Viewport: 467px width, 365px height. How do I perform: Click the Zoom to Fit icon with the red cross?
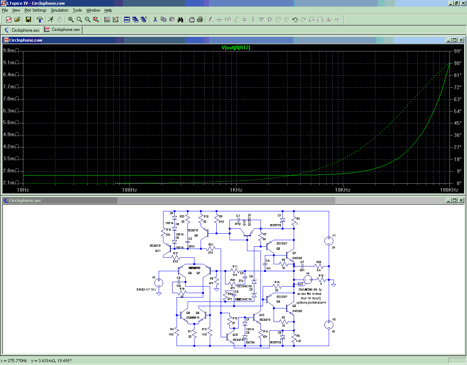pyautogui.click(x=96, y=20)
